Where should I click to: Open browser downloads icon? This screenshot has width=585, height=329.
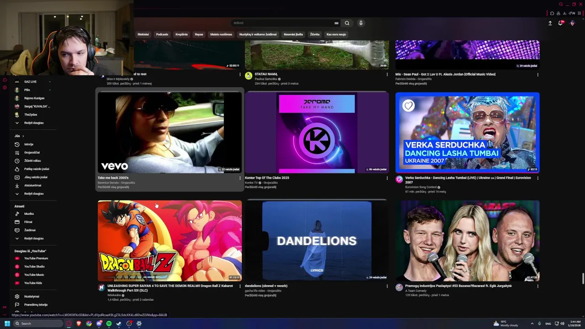point(564,13)
